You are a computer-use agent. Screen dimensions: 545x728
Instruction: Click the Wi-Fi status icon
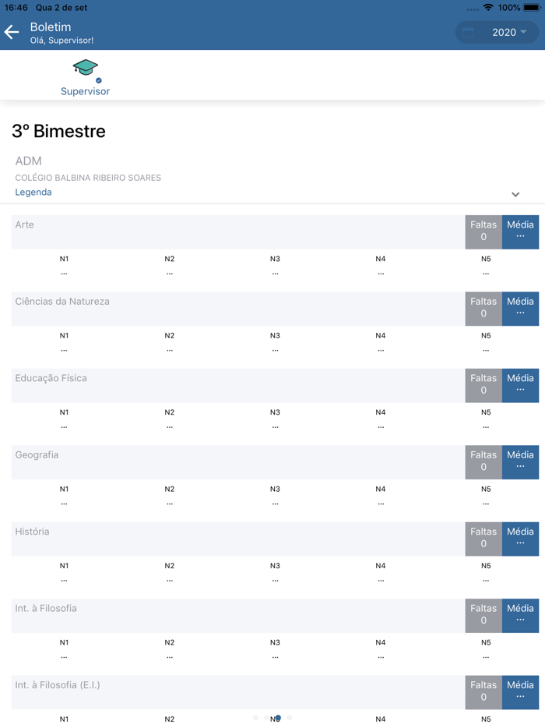click(x=488, y=8)
